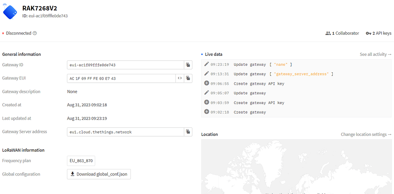Image resolution: width=394 pixels, height=194 pixels.
Task: Click the RAK7268V2 gateway icon
Action: 10,12
